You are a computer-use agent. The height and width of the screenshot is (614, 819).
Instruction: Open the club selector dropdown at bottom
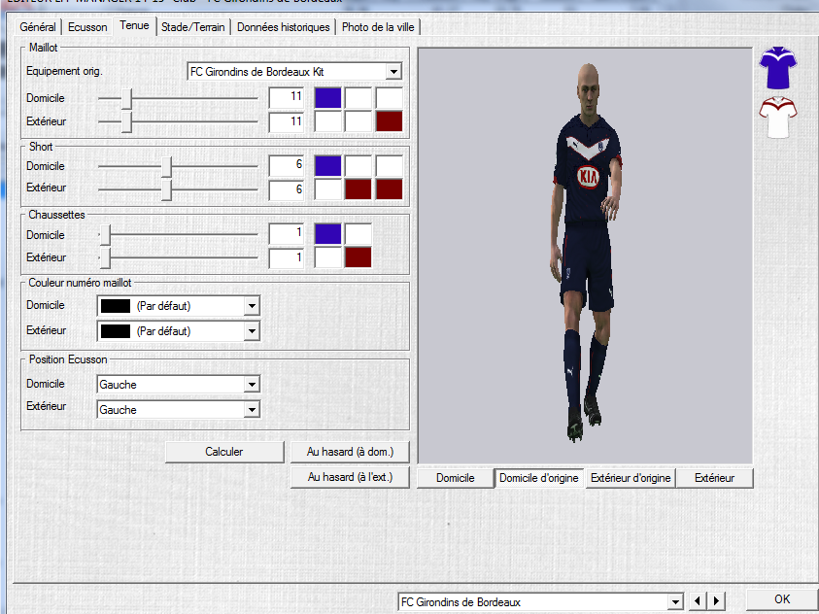pyautogui.click(x=675, y=602)
